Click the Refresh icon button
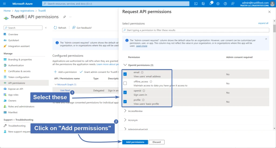The width and height of the screenshot is (276, 148). (x=55, y=28)
